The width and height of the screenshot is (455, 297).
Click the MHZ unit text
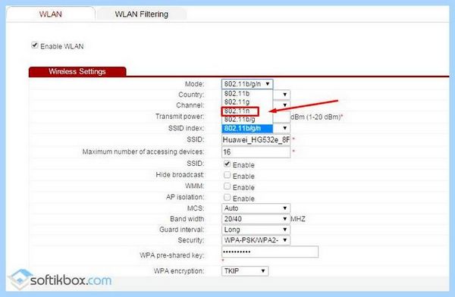point(298,219)
